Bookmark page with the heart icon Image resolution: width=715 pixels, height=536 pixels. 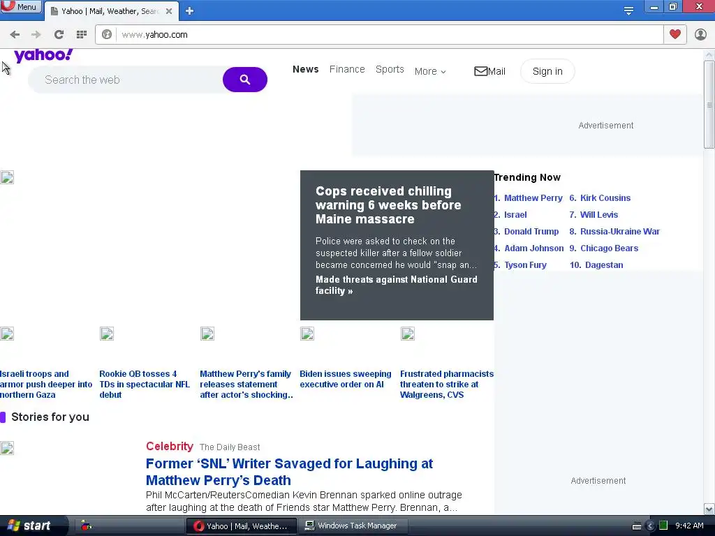tap(675, 34)
